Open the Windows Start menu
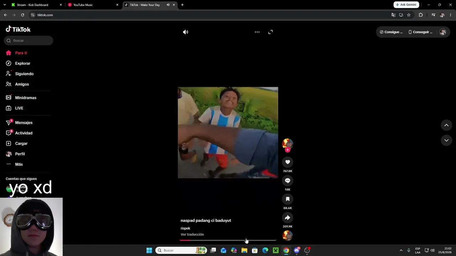This screenshot has width=456, height=256. coord(149,250)
